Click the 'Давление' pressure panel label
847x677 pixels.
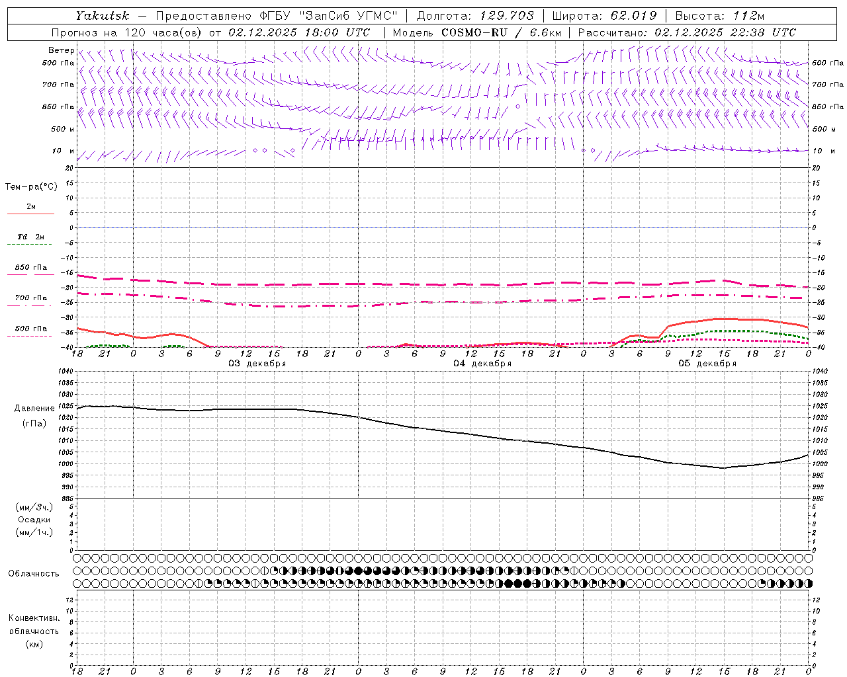[x=34, y=409]
